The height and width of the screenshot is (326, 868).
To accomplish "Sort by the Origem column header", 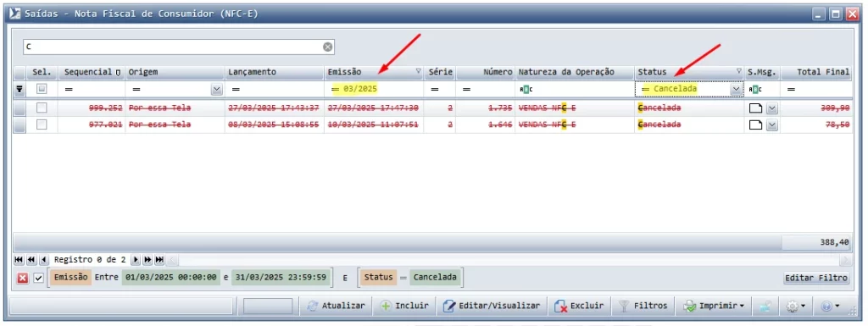I will tap(175, 72).
